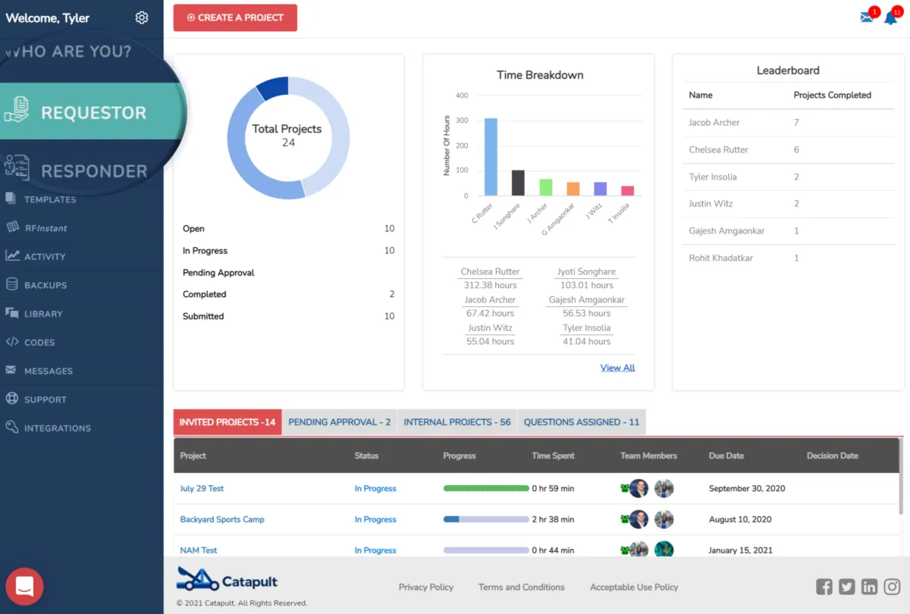This screenshot has height=614, width=910.
Task: Visit Catapult's Facebook page icon
Action: click(824, 586)
